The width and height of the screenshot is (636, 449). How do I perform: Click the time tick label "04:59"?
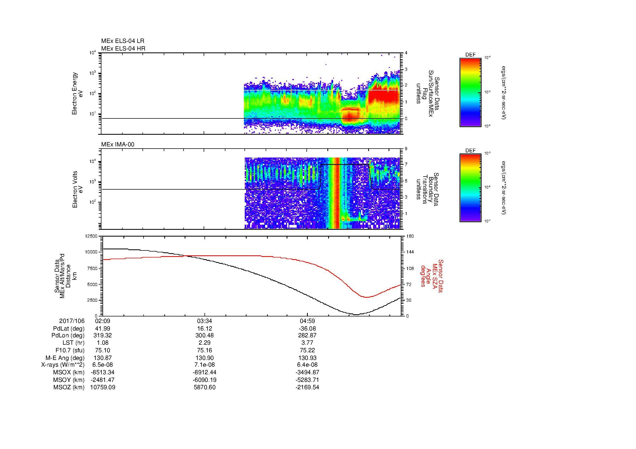308,321
